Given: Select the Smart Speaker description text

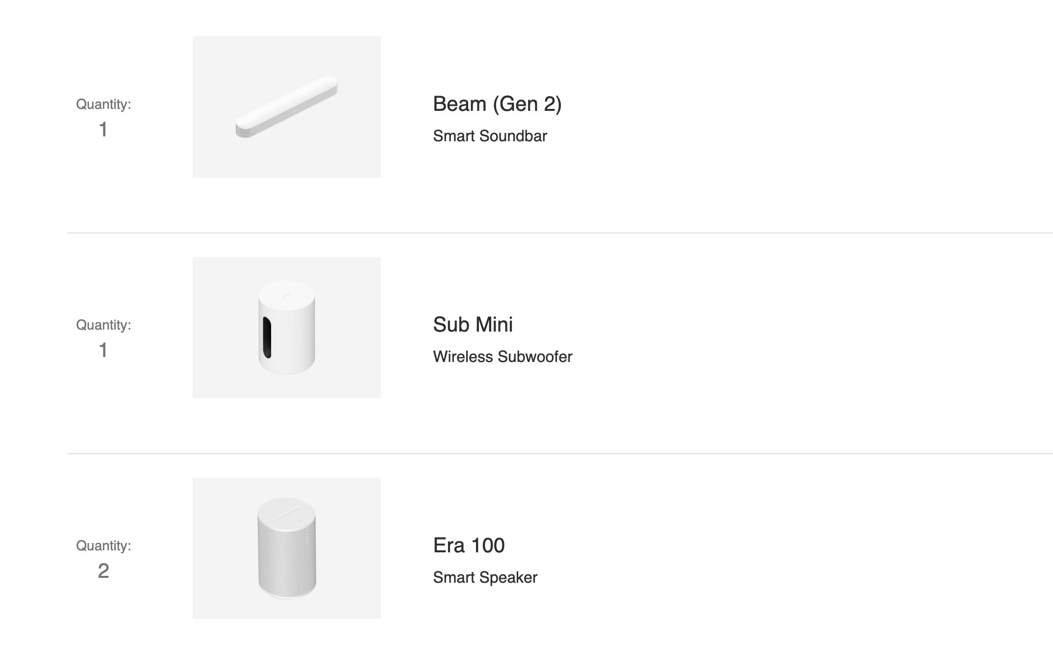Looking at the screenshot, I should (485, 577).
